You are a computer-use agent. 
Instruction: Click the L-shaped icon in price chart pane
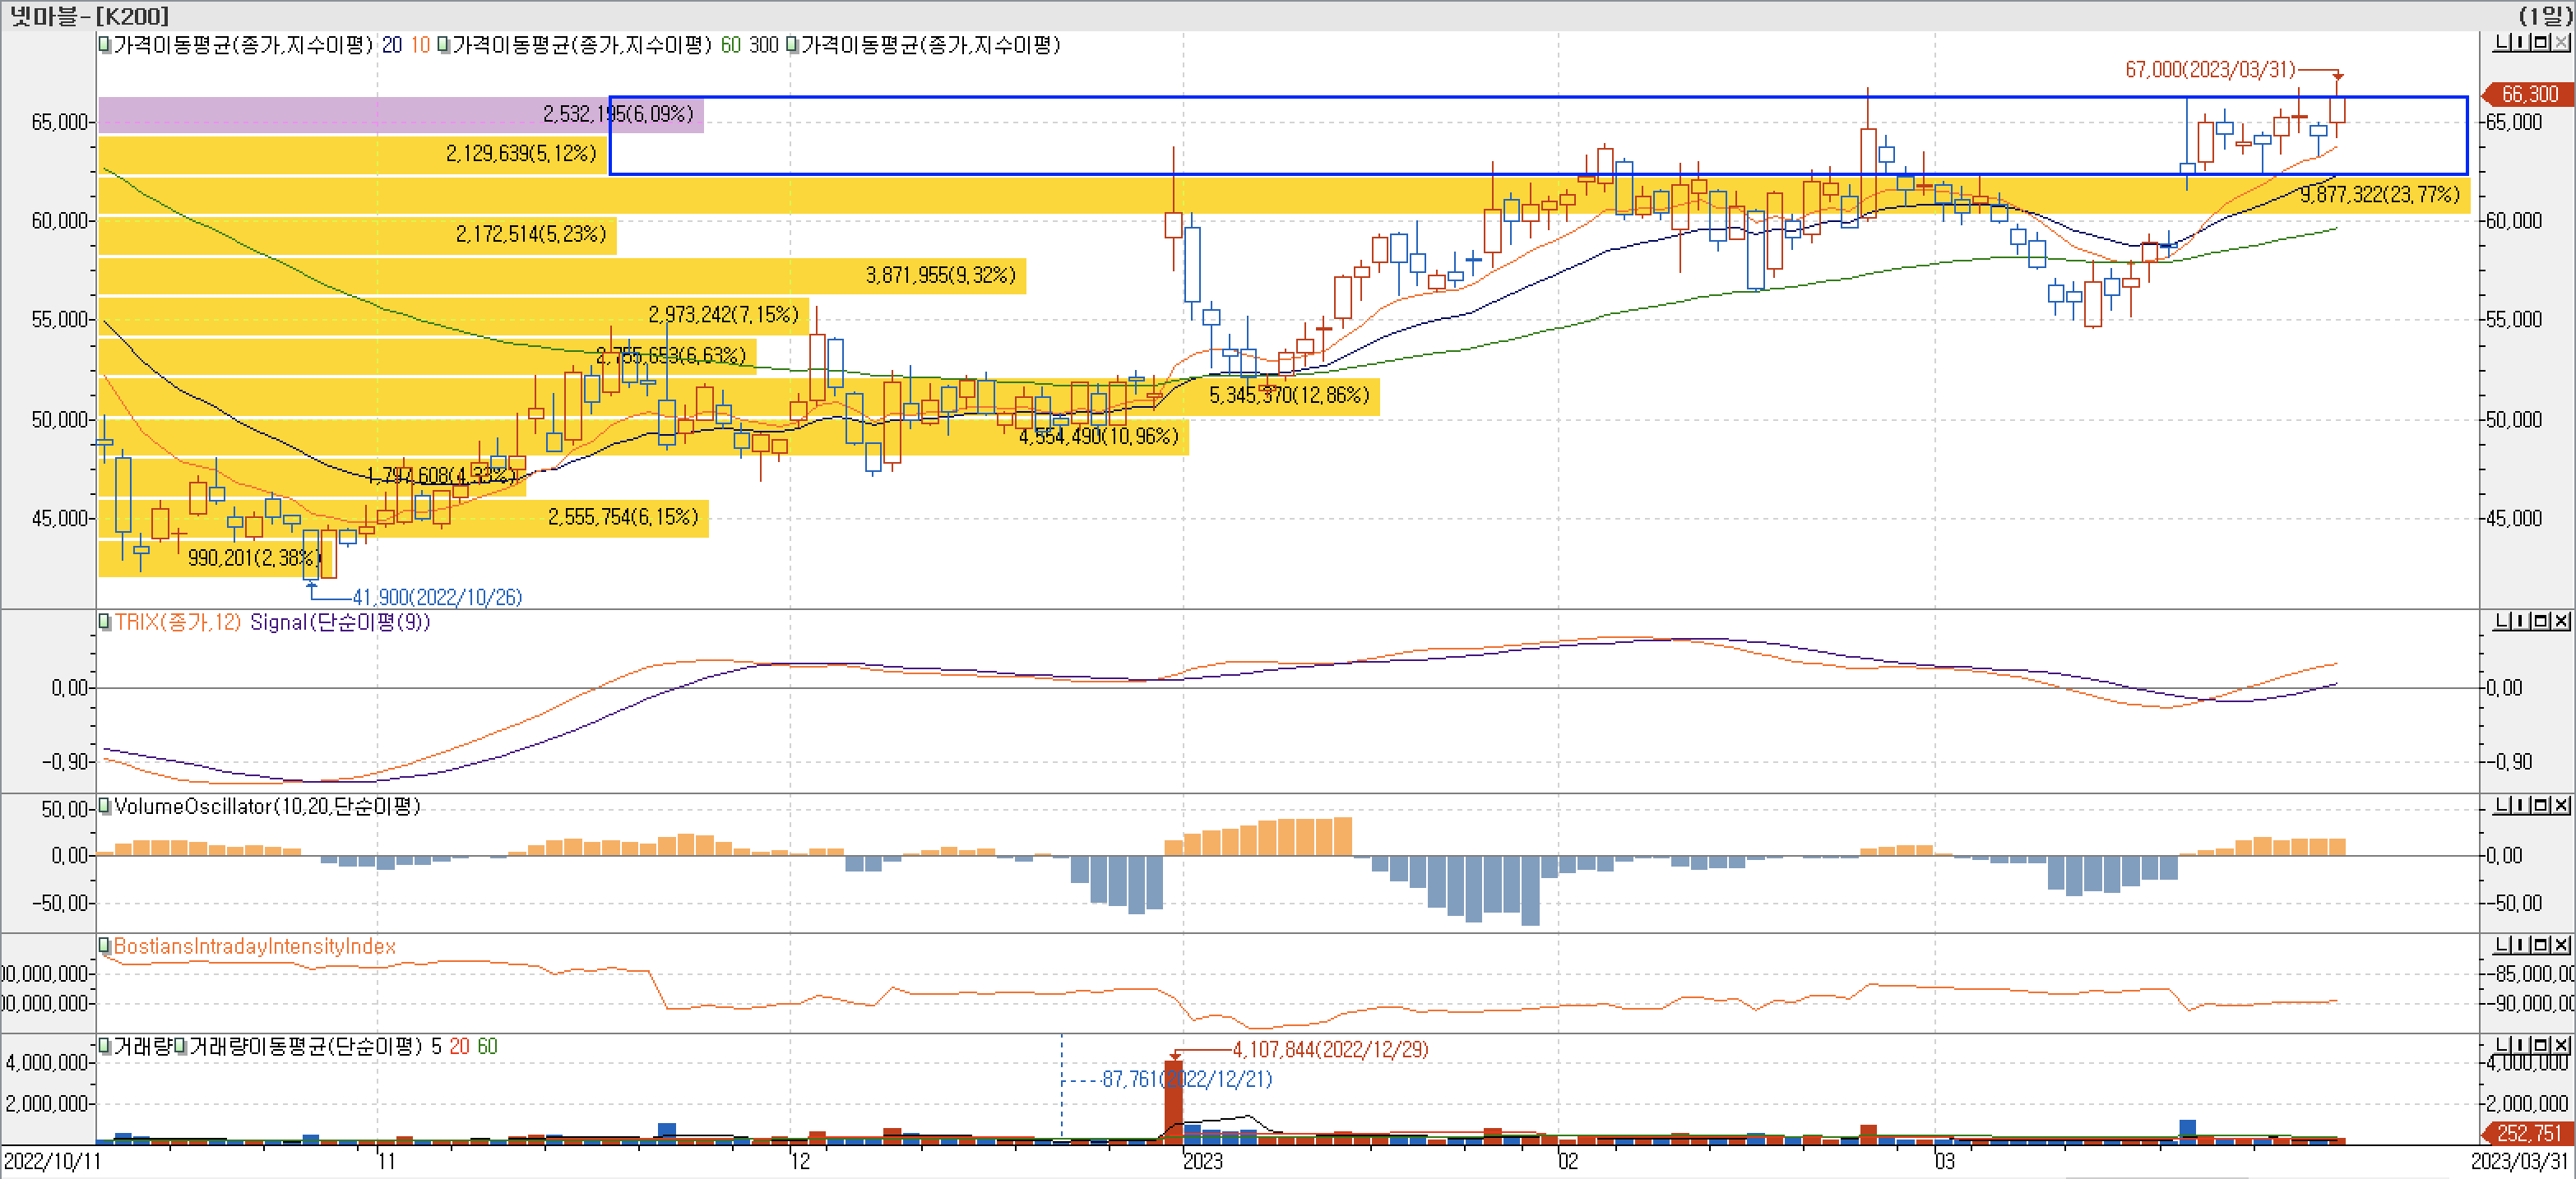click(2500, 43)
